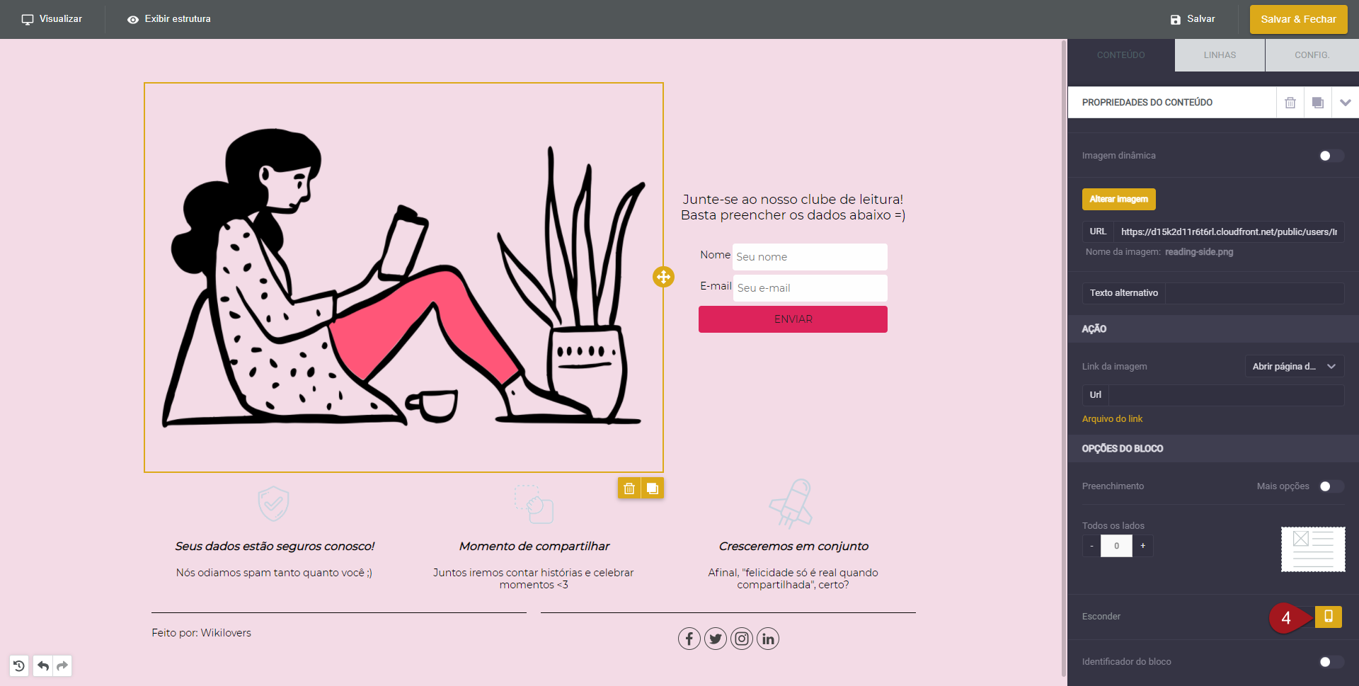Duplicate the image block using copy icon below image
Image resolution: width=1359 pixels, height=686 pixels.
pyautogui.click(x=653, y=488)
